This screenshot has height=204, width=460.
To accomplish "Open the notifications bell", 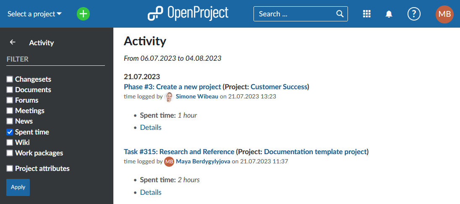I will pyautogui.click(x=389, y=14).
